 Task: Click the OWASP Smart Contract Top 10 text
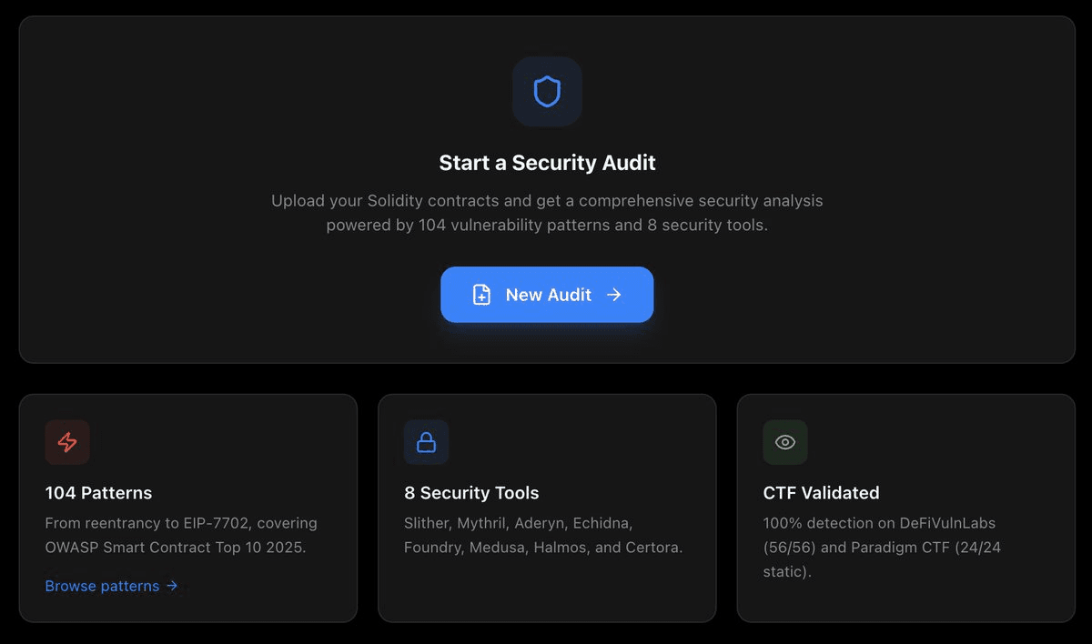click(176, 548)
